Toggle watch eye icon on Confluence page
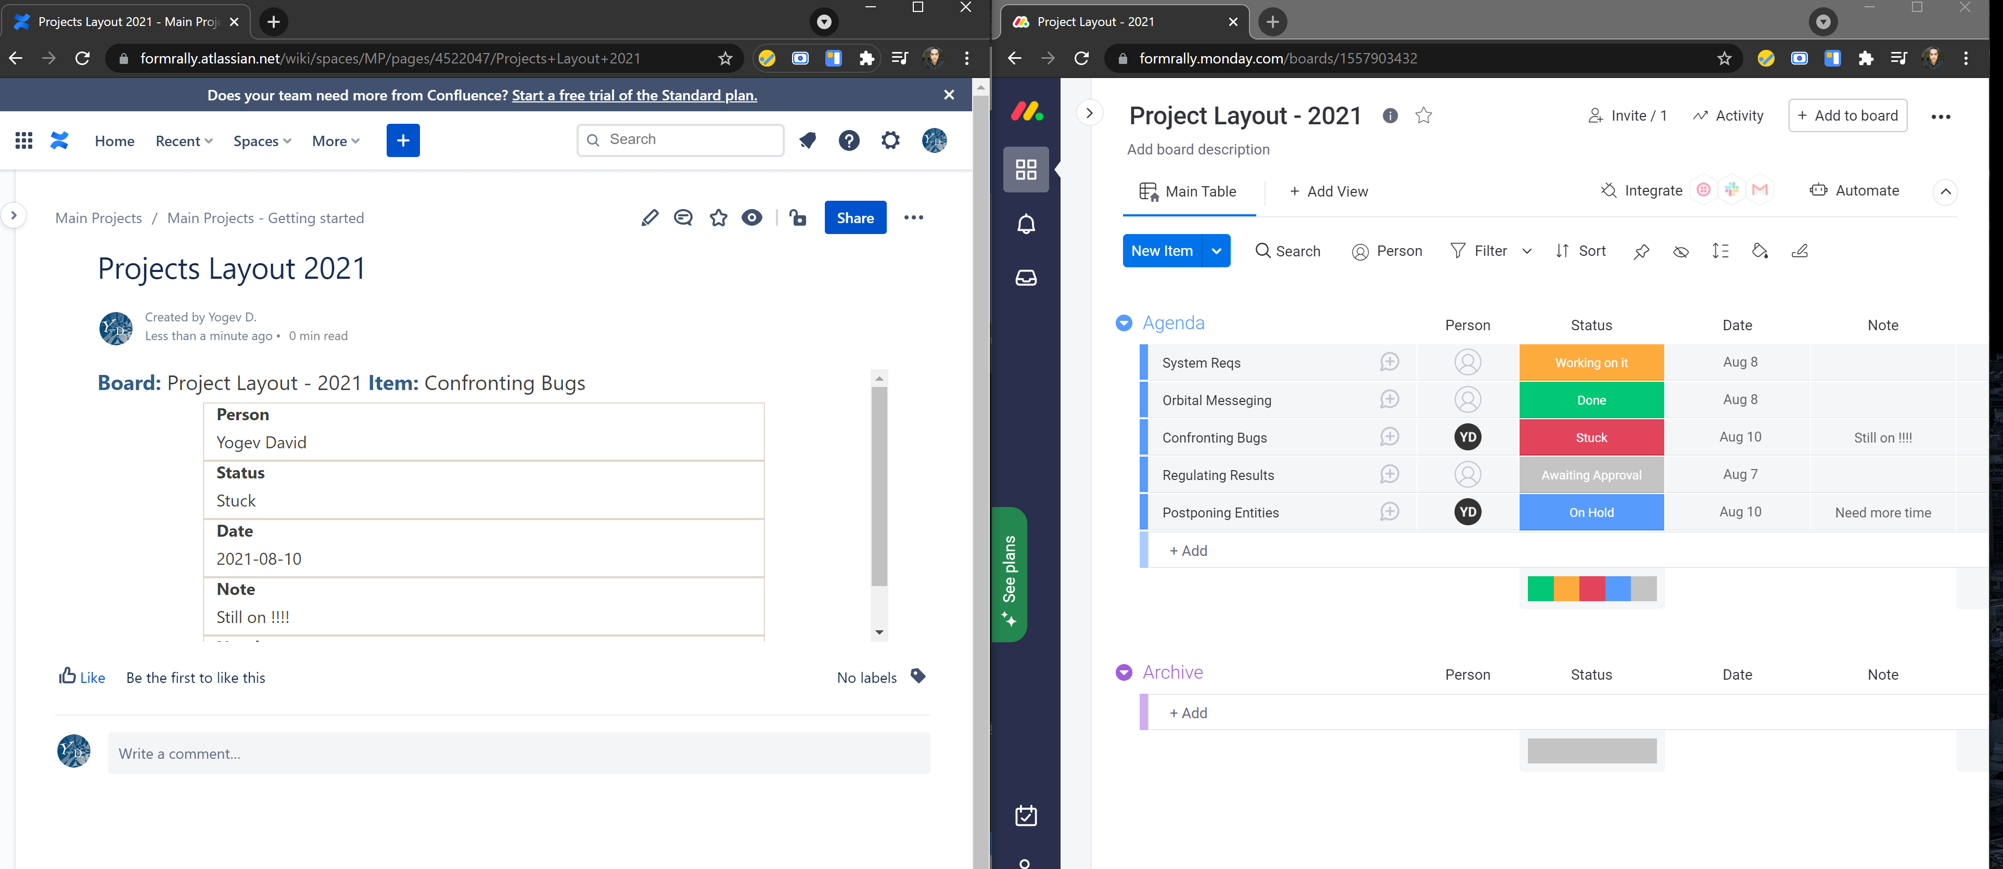Viewport: 2003px width, 869px height. 752,217
